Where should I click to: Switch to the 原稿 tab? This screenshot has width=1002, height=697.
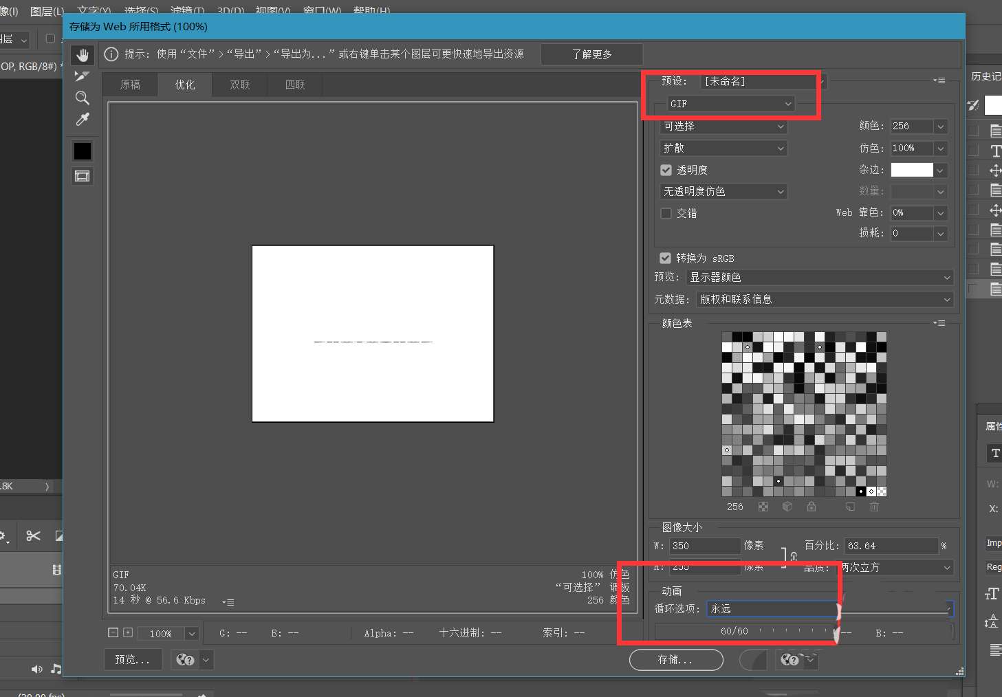130,85
